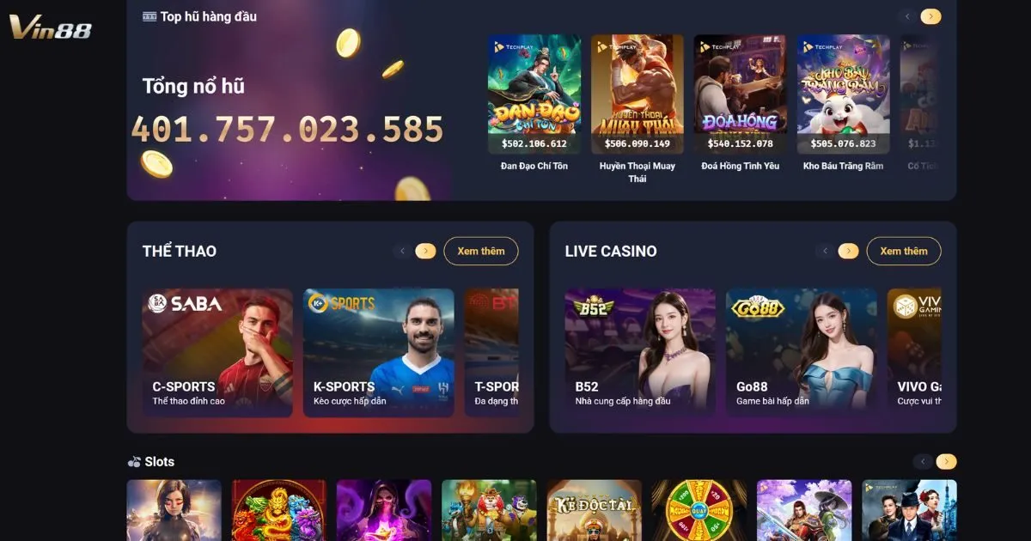Click Xem thêm in Live Casino section
1031x541 pixels.
pyautogui.click(x=904, y=251)
